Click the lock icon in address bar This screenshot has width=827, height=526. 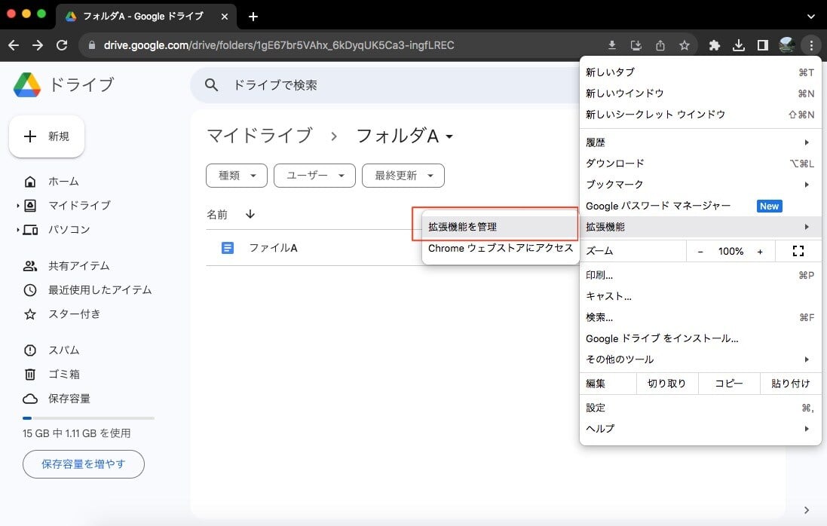click(92, 45)
